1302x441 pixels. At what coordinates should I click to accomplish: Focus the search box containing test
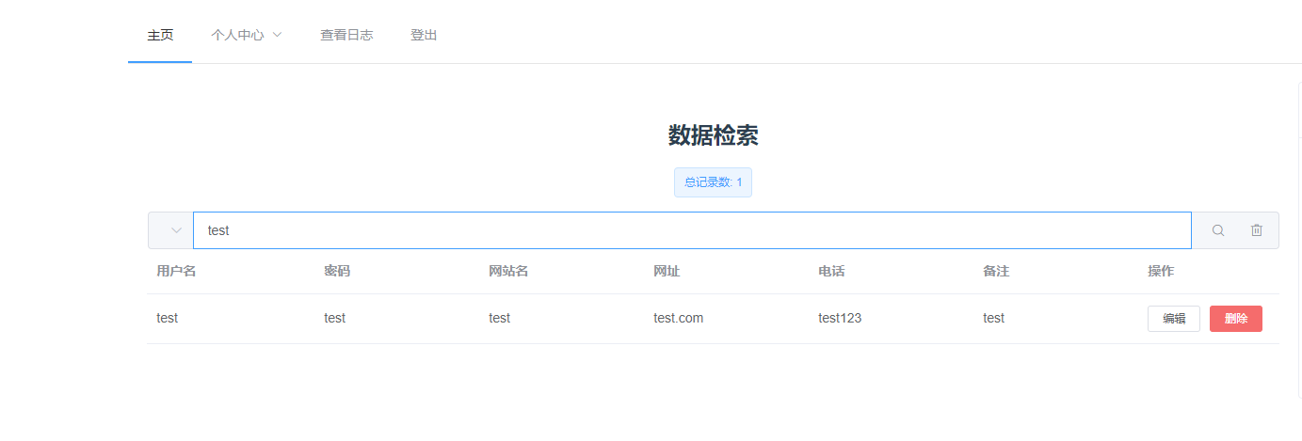[692, 230]
